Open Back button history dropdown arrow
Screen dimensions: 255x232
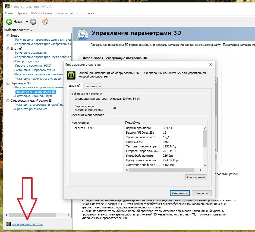(27, 22)
